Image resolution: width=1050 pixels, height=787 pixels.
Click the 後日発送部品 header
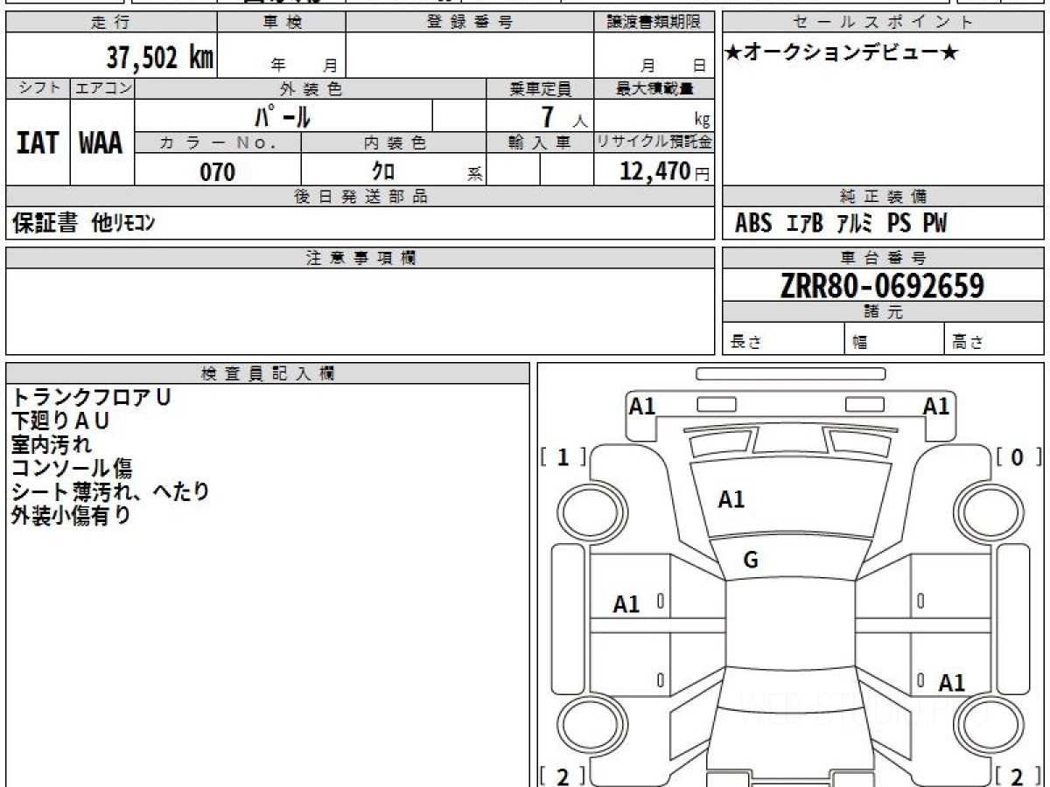pyautogui.click(x=360, y=197)
